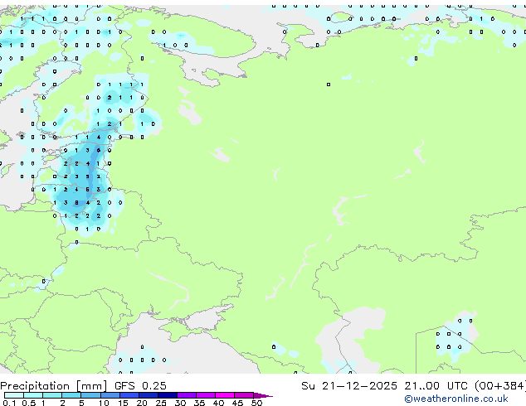Click the 'Precipitation [mm]' title text
Image resolution: width=526 pixels, height=406 pixels.
[54, 386]
